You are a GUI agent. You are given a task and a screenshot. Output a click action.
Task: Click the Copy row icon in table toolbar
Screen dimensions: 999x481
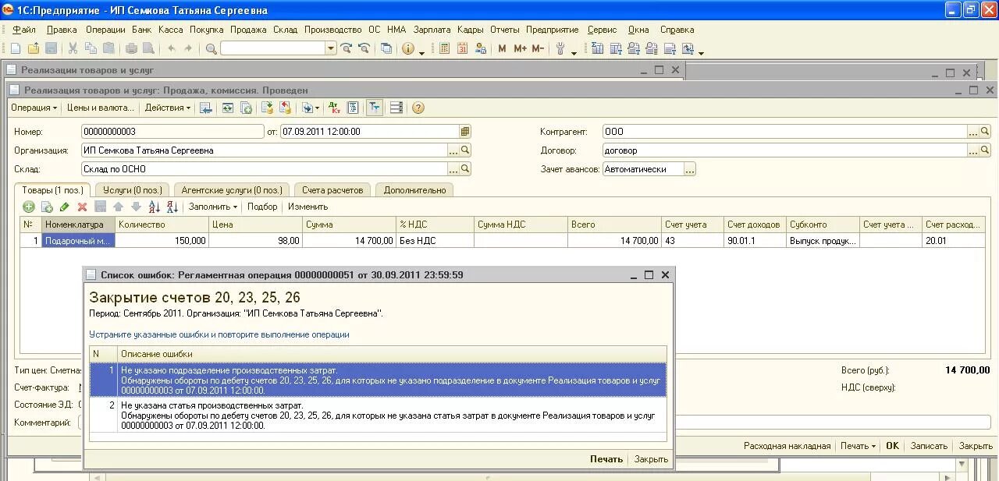47,207
